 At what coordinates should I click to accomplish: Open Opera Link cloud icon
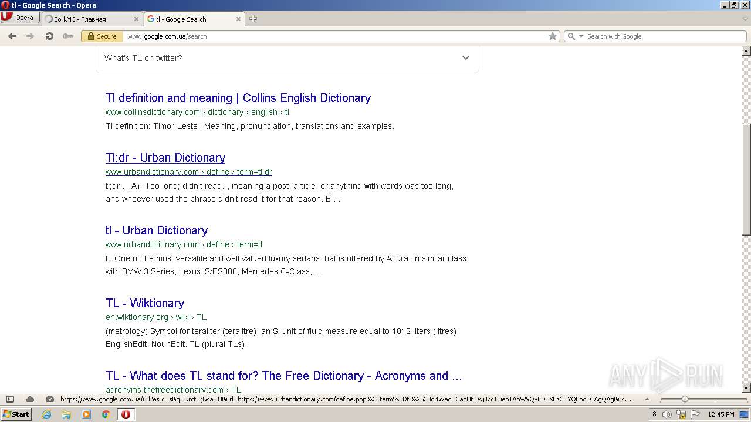(x=30, y=399)
